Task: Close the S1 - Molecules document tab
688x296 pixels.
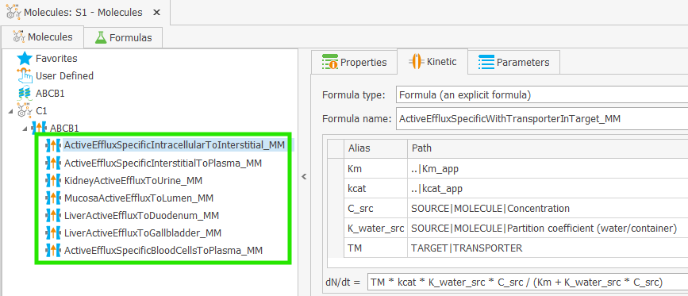Action: pos(156,13)
